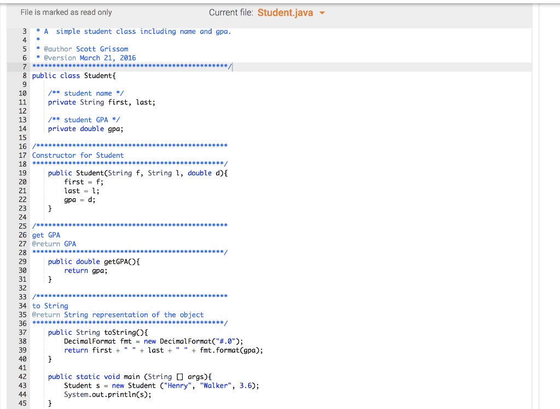Click line number 45
This screenshot has height=409, width=560.
pyautogui.click(x=23, y=403)
